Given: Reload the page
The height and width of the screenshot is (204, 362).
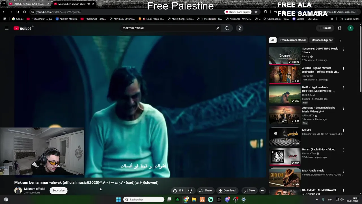Looking at the screenshot, I should [18, 12].
